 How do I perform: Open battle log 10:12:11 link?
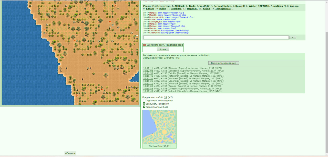tap(148, 68)
